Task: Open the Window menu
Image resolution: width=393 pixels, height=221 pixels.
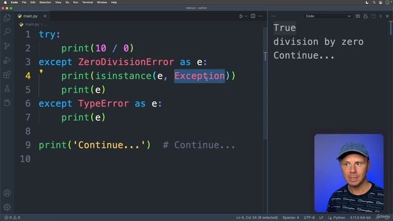Action: (x=102, y=2)
